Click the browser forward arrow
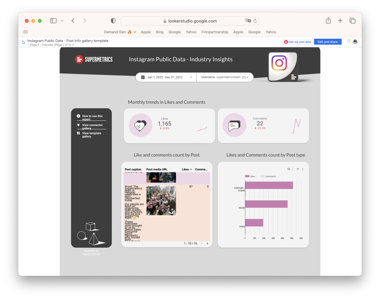 (84, 21)
